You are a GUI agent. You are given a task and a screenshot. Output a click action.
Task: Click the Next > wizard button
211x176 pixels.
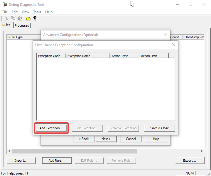pyautogui.click(x=106, y=139)
